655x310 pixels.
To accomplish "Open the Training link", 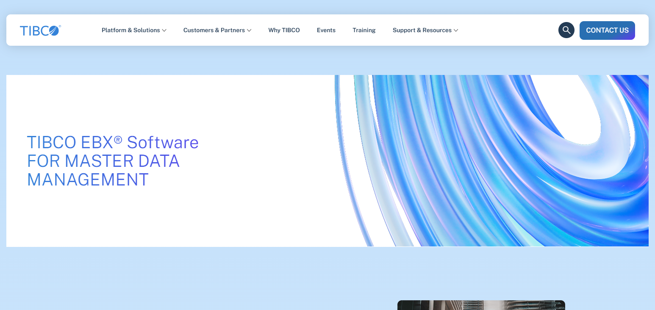I will click(x=364, y=30).
